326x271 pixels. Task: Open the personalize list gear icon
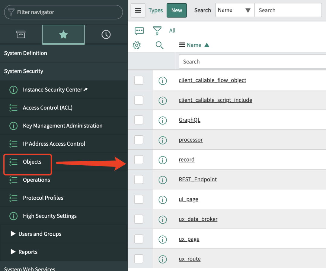(137, 45)
